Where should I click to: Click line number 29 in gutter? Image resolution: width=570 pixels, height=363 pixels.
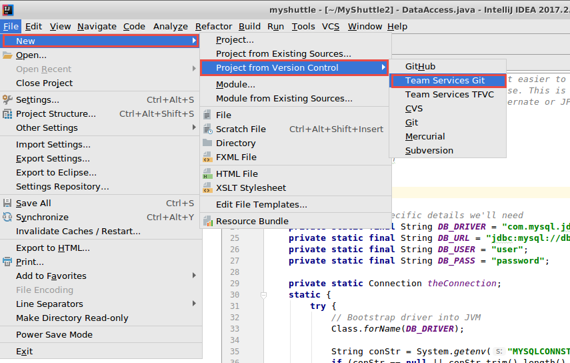(x=235, y=284)
